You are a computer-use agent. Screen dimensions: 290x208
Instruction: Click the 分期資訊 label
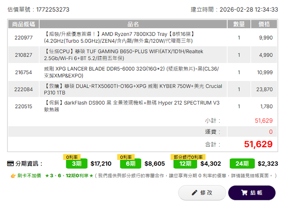click(29, 164)
